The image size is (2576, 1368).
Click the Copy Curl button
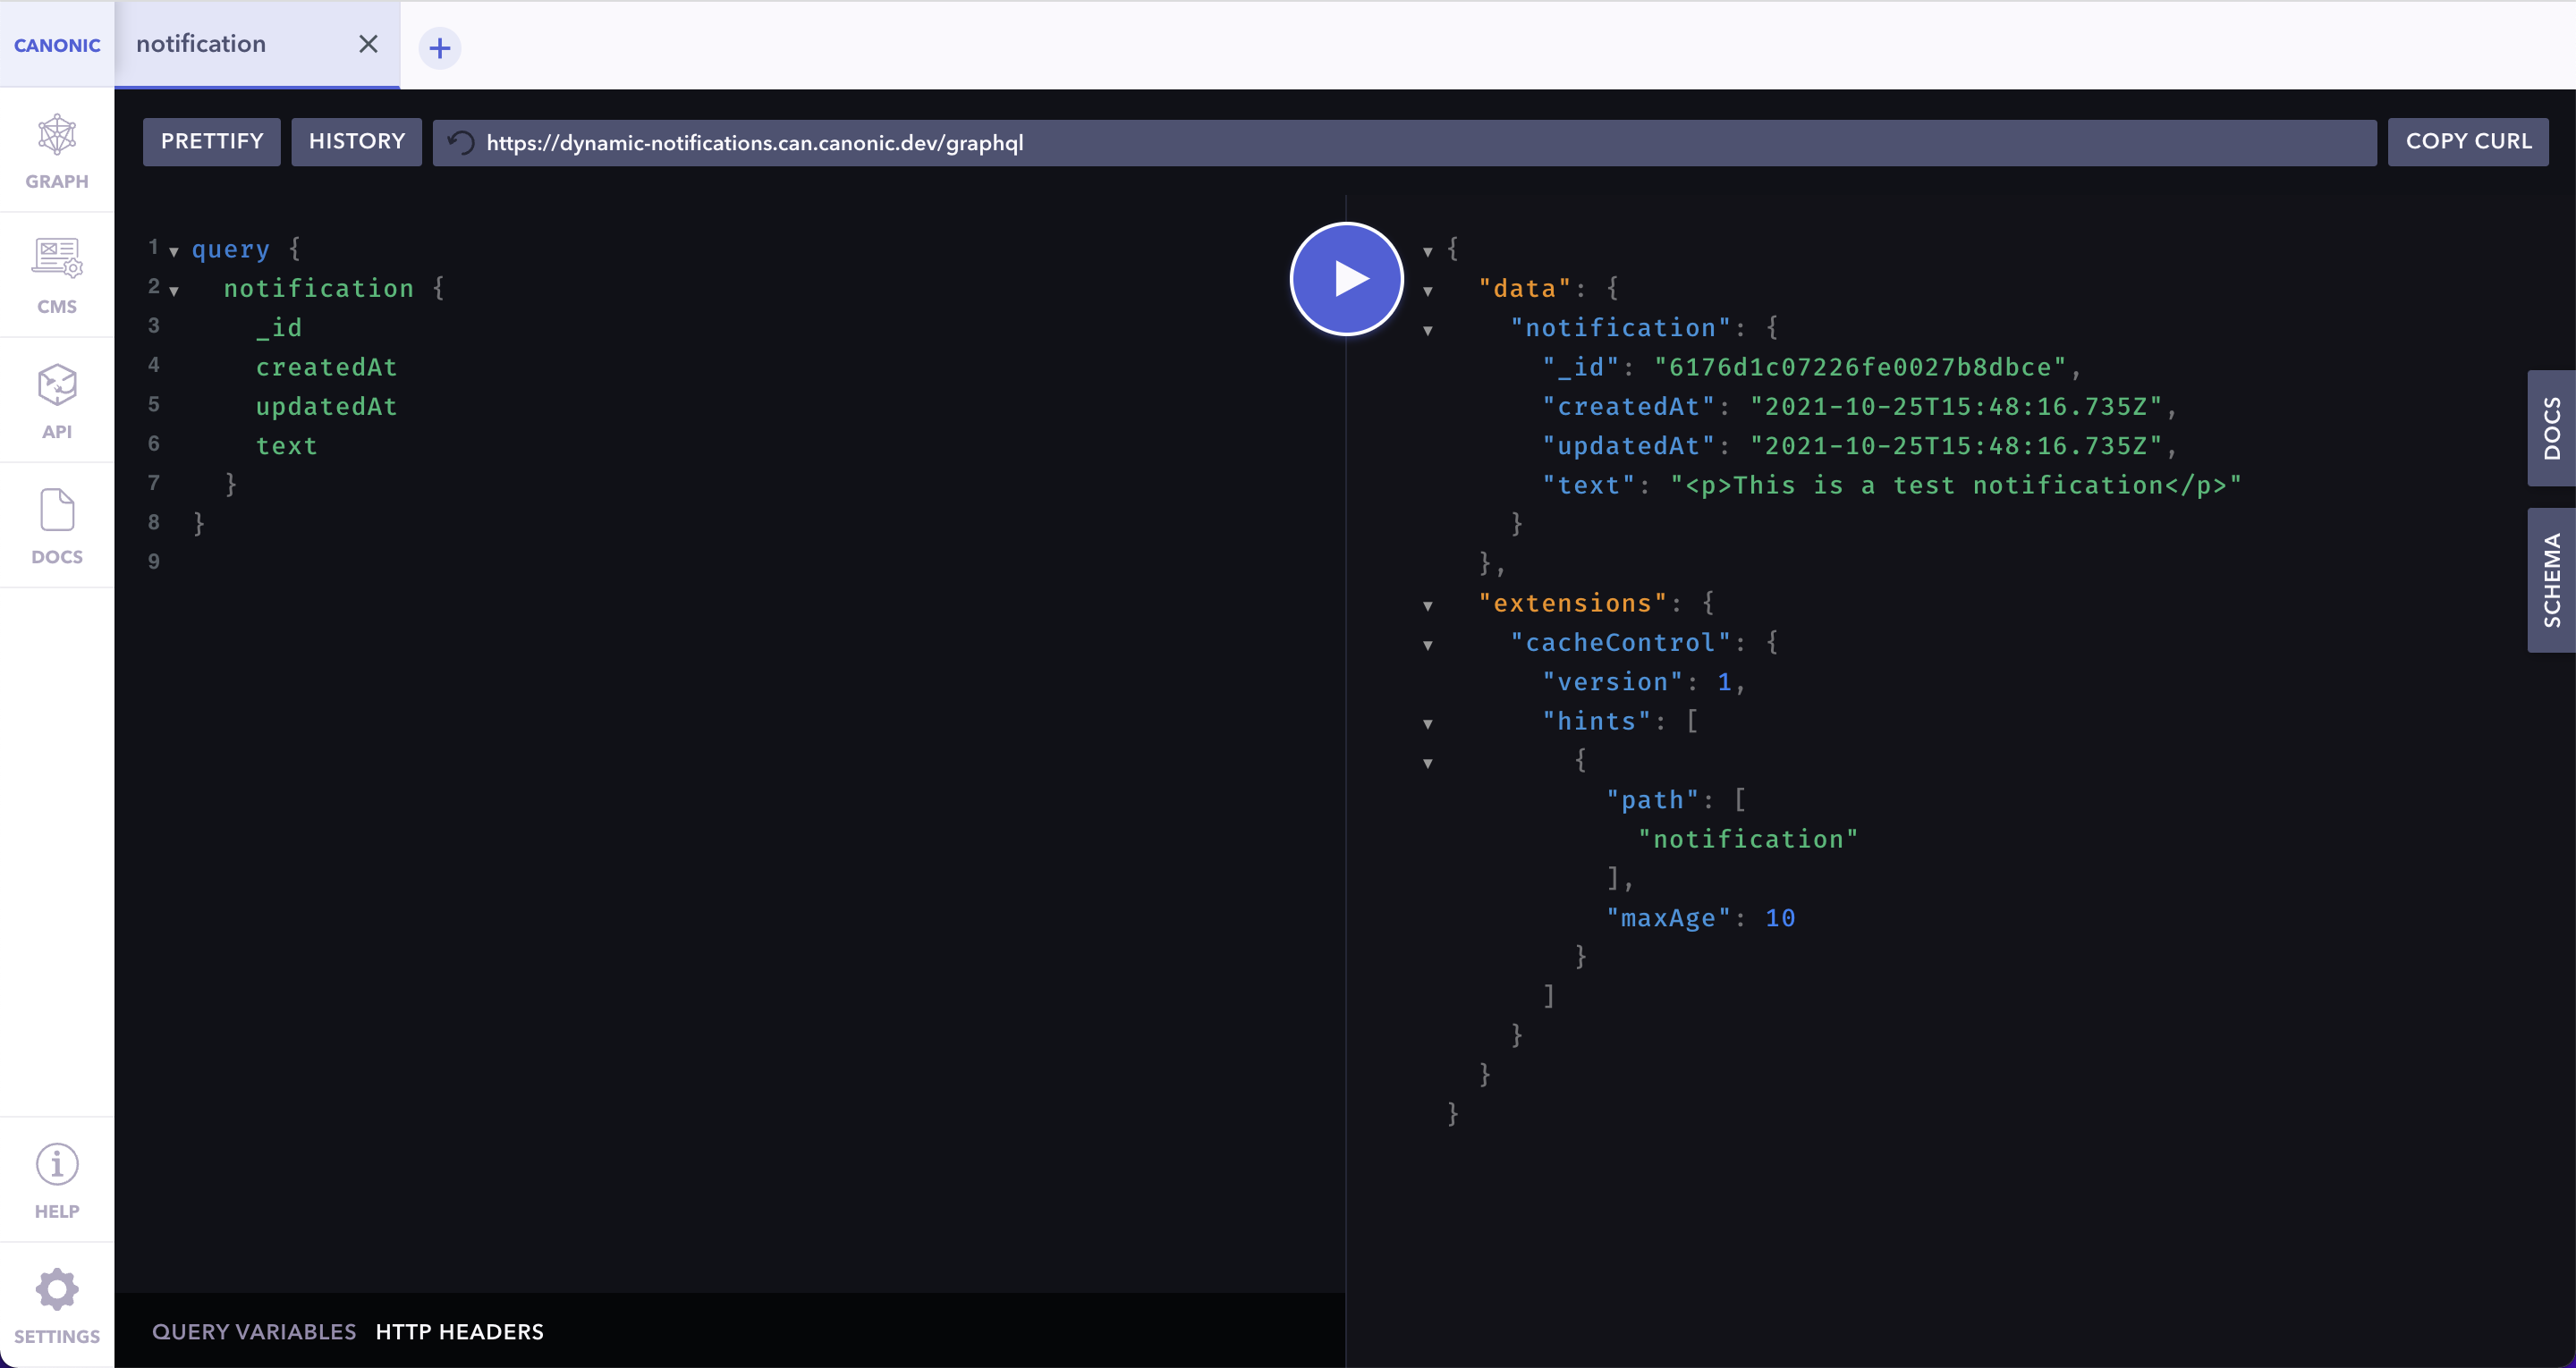point(2467,142)
